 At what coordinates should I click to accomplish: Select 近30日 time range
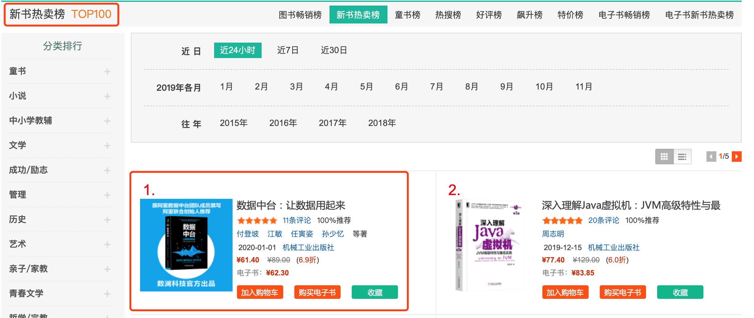click(x=334, y=50)
